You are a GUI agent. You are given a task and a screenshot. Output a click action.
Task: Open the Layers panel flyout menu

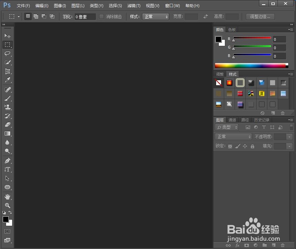tap(291, 120)
